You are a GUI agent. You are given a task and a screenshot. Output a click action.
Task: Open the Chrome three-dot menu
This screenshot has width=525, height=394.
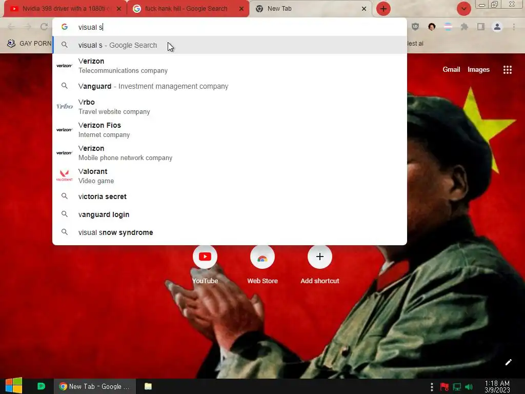click(514, 27)
